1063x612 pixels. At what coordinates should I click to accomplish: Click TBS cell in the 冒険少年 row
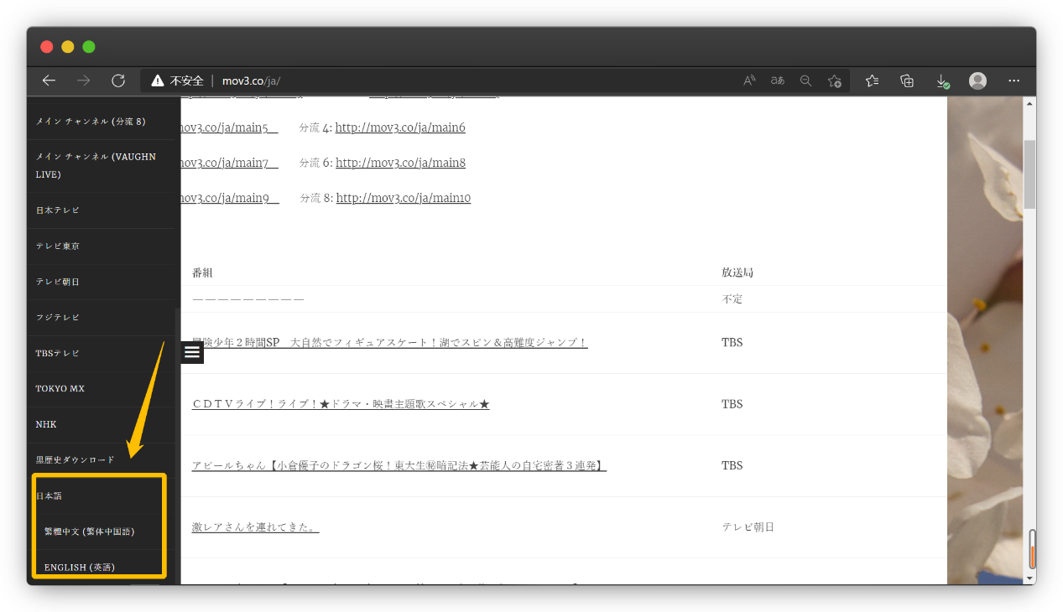coord(732,343)
